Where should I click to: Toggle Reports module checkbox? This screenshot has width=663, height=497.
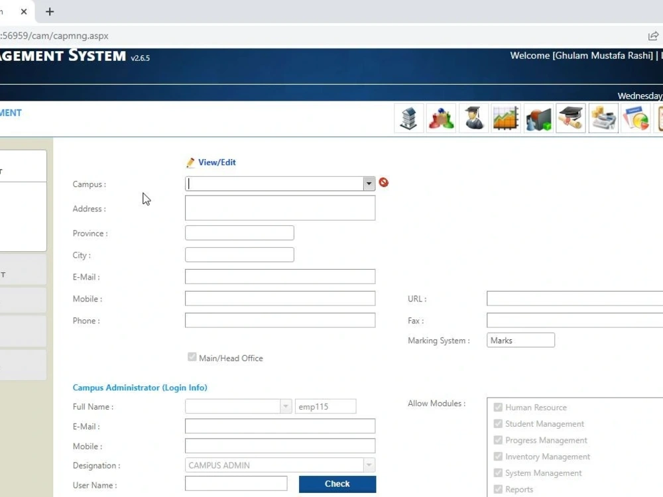[x=498, y=490]
